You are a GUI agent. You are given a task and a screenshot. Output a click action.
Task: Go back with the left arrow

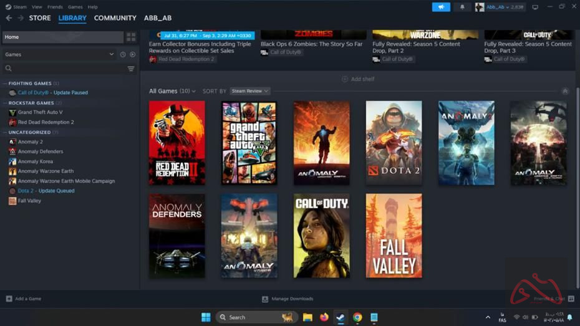pos(9,18)
